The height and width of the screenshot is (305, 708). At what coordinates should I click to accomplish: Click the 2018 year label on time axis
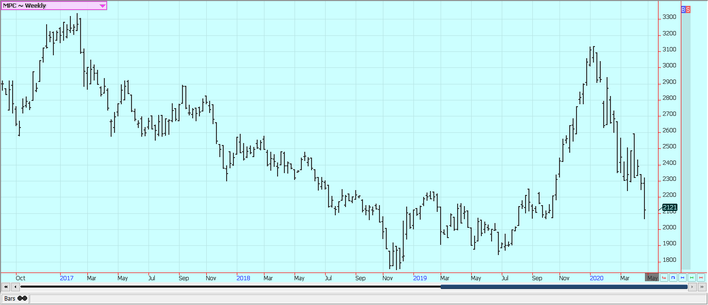click(243, 278)
